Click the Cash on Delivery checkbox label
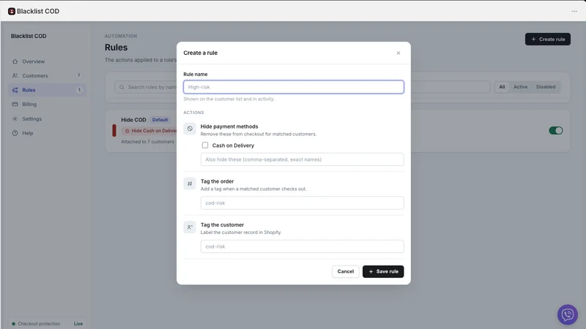This screenshot has height=329, width=586. click(233, 145)
